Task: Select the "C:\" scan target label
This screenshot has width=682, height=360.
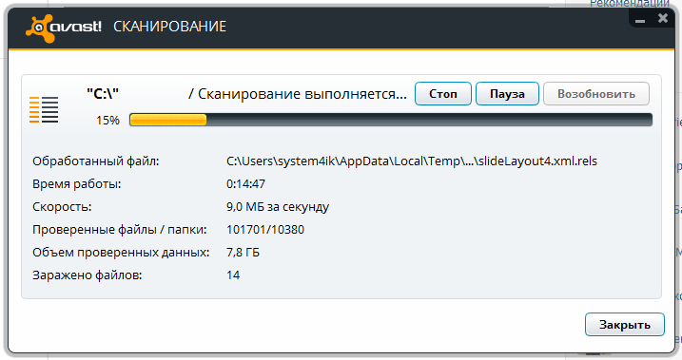Action: 103,93
